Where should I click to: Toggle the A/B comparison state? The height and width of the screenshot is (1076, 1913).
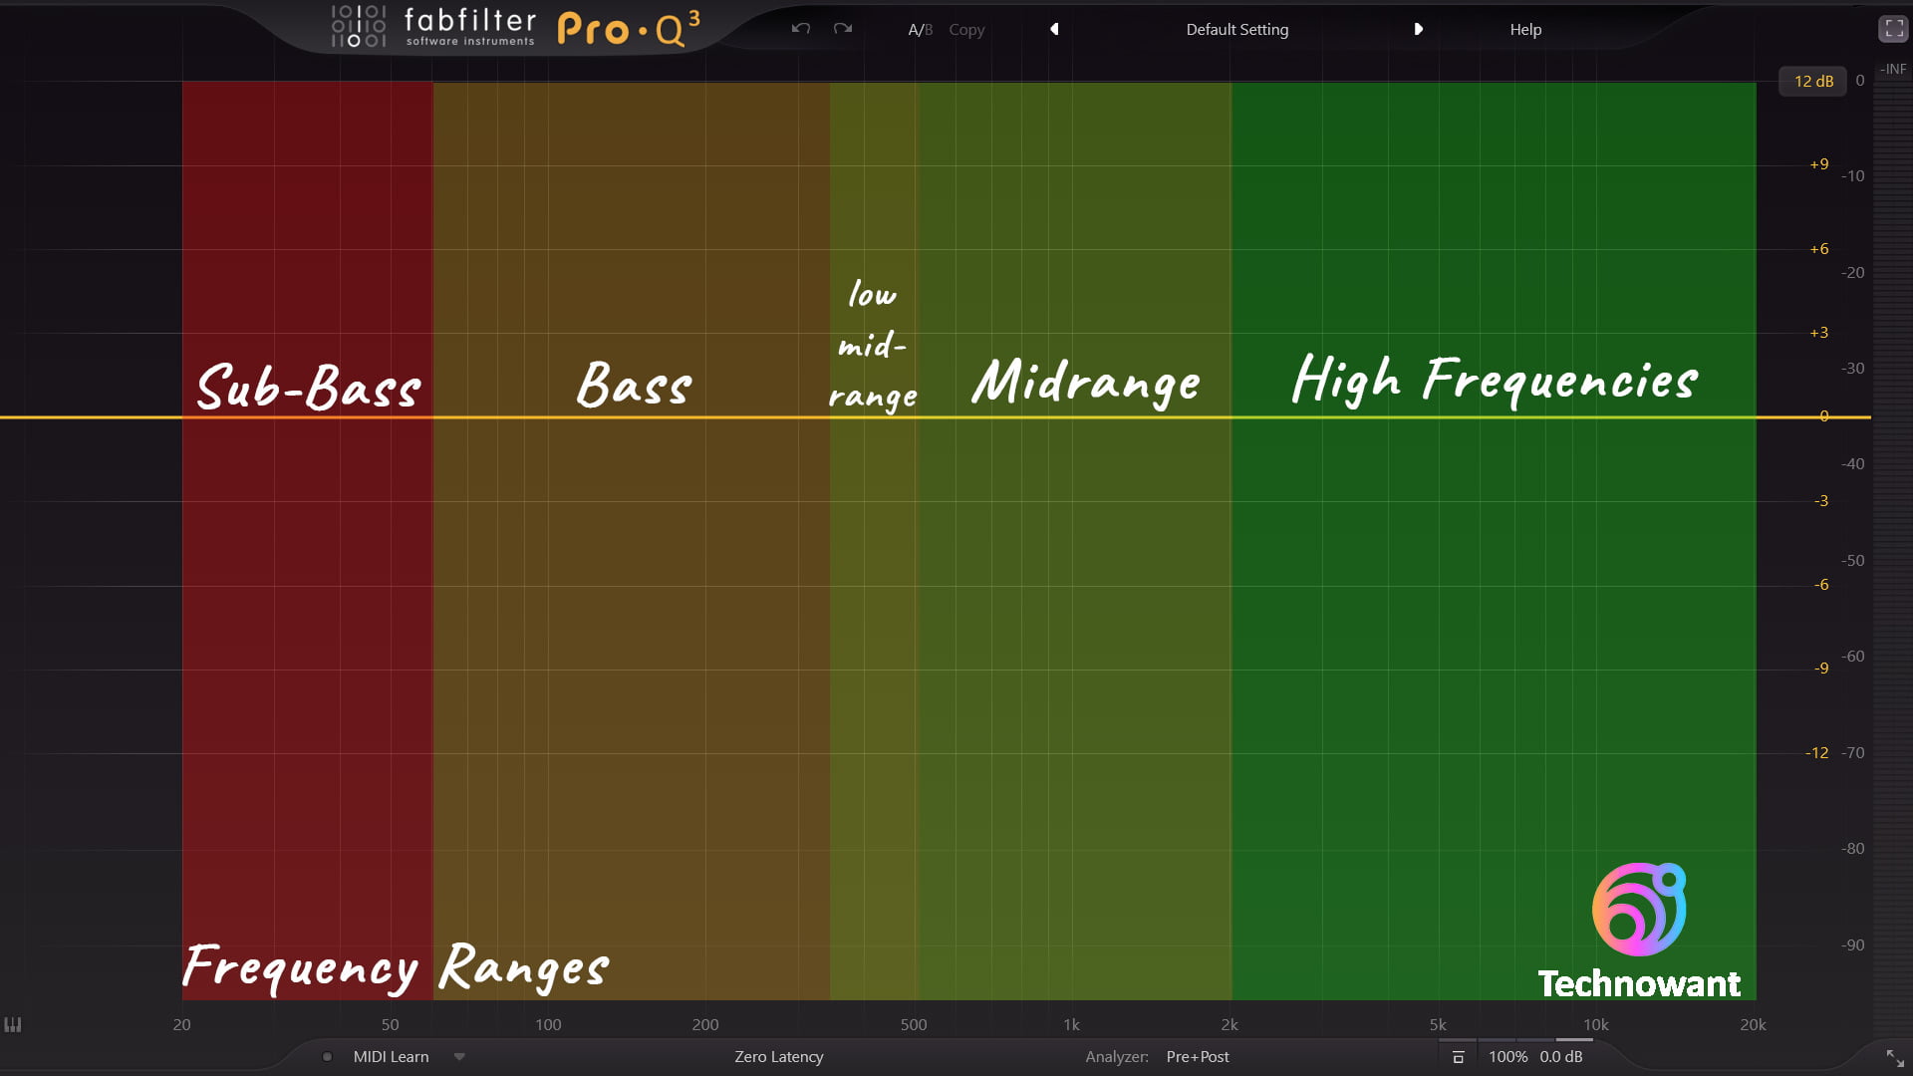point(920,30)
